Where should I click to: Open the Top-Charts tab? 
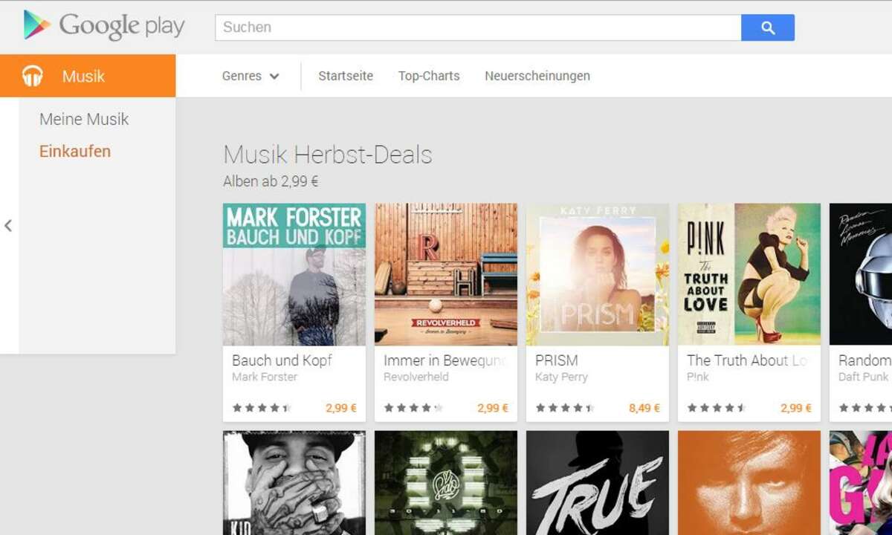coord(429,76)
